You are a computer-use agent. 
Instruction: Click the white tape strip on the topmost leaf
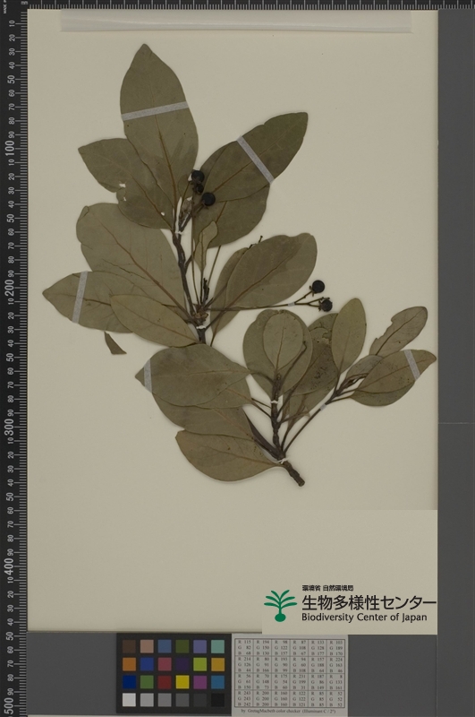pyautogui.click(x=155, y=111)
